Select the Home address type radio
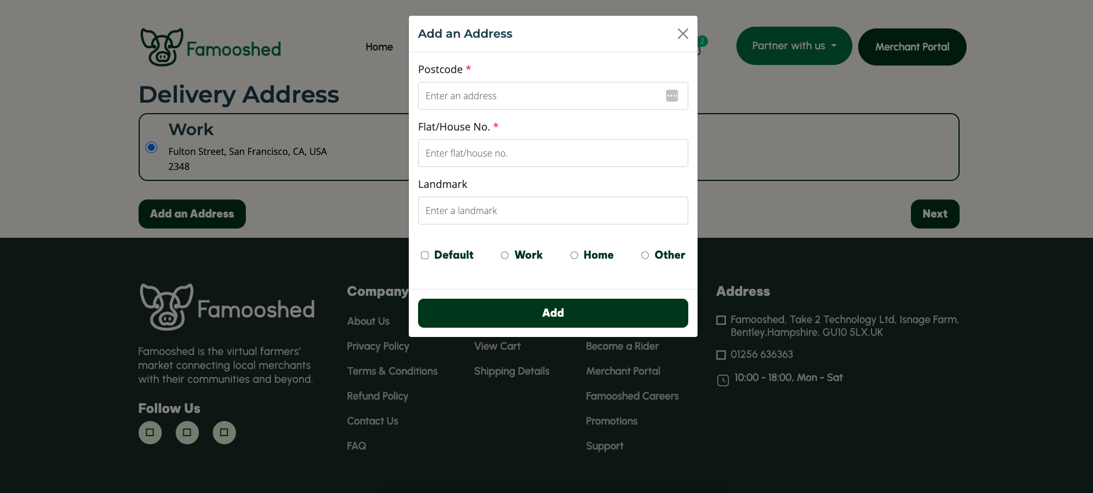1093x493 pixels. coord(574,255)
